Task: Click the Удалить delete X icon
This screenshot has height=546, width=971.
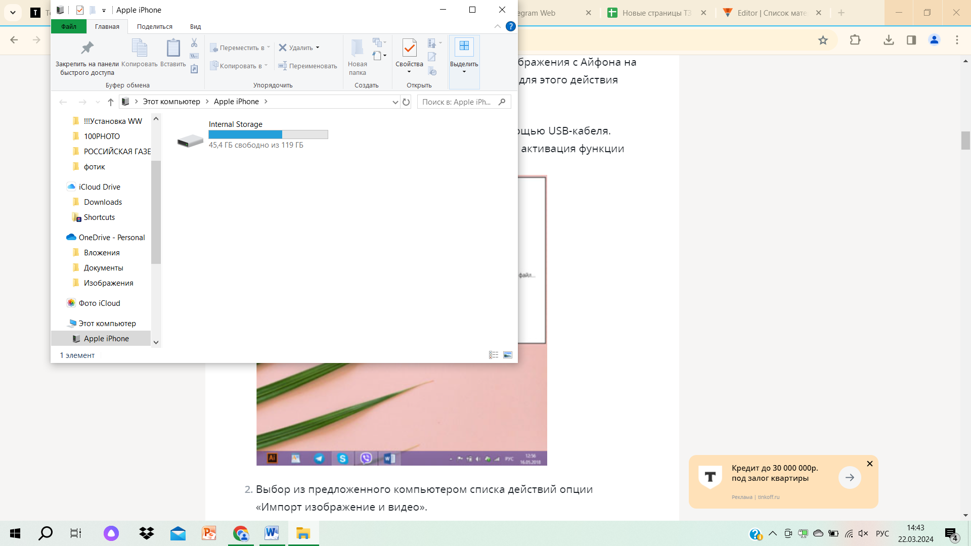Action: pyautogui.click(x=283, y=48)
